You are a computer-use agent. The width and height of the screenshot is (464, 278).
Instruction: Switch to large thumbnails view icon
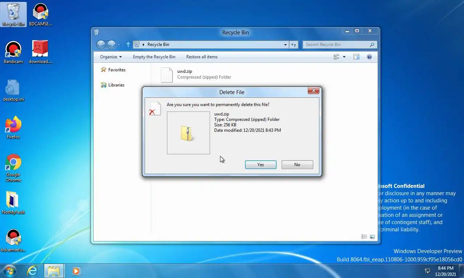[372, 237]
